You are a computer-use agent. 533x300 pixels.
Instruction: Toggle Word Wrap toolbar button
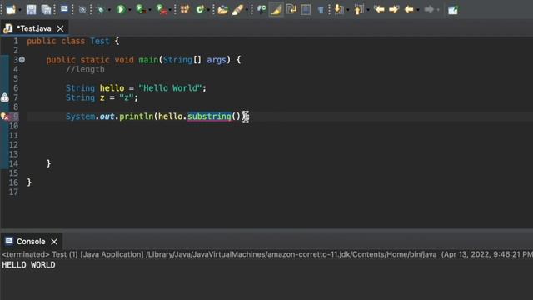(x=291, y=9)
